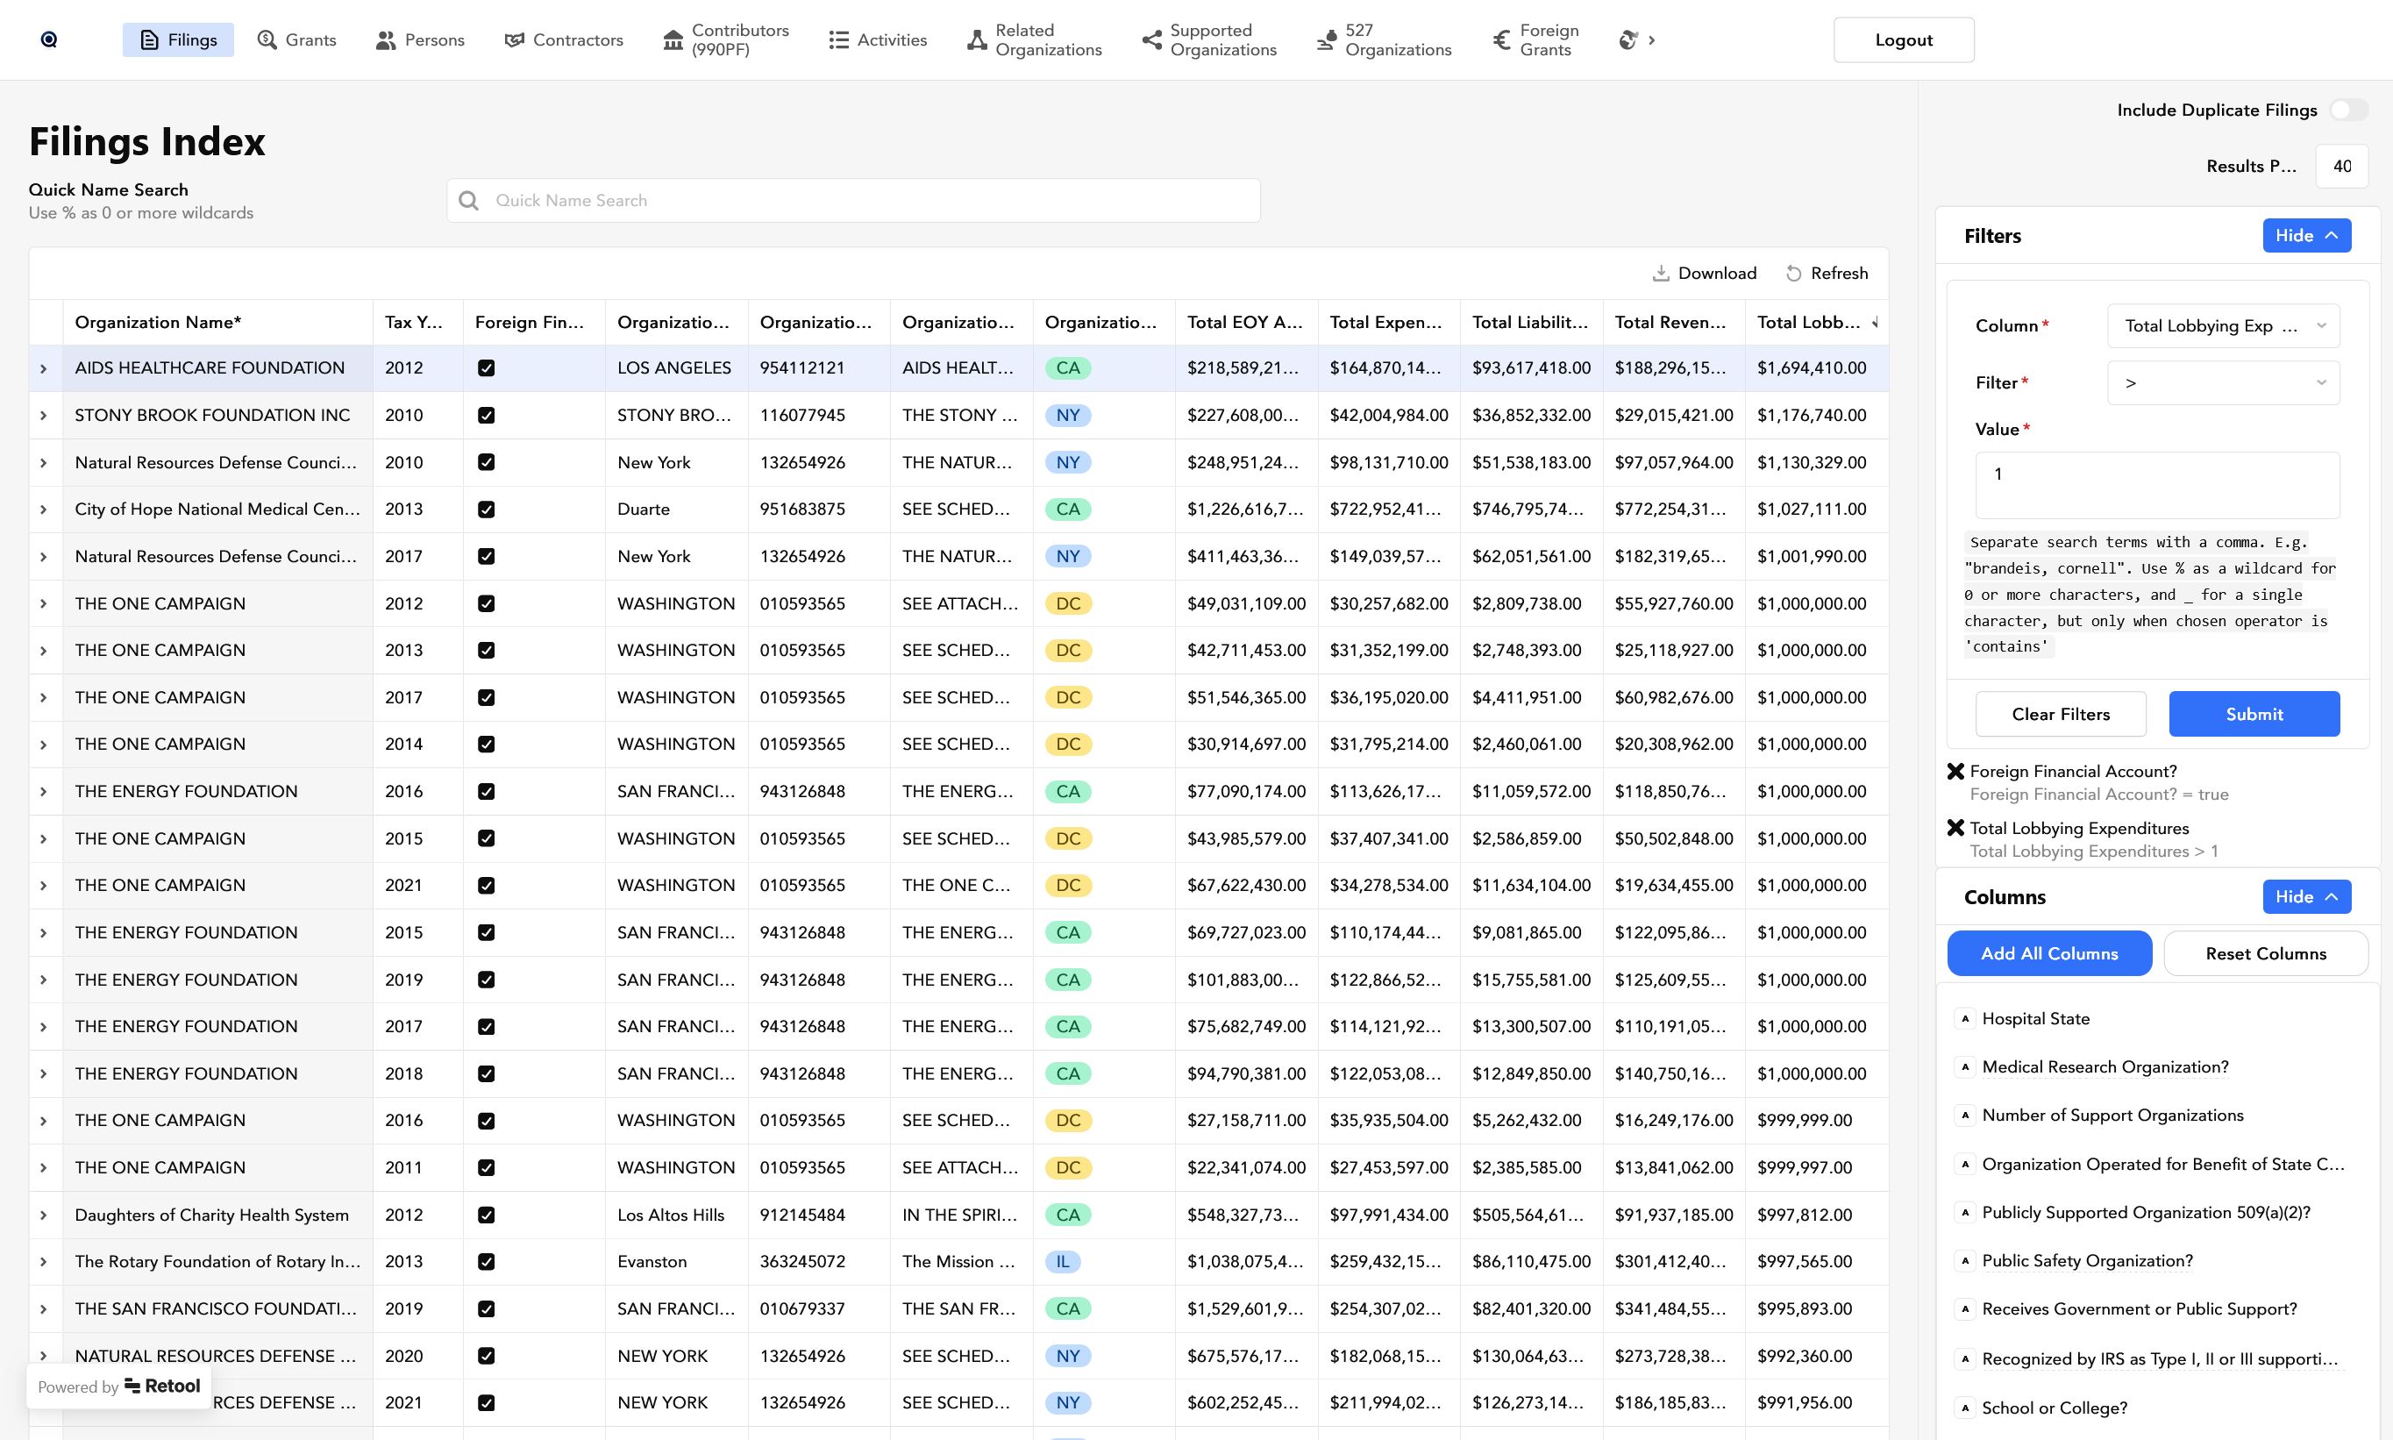The width and height of the screenshot is (2393, 1440).
Task: Click the app logo icon
Action: (x=48, y=39)
